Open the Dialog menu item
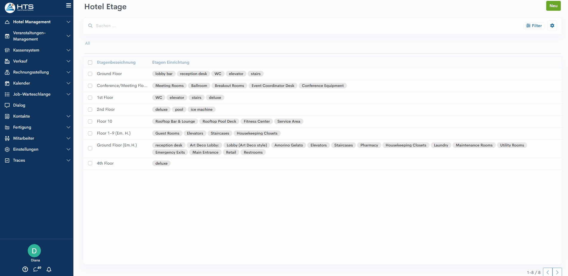This screenshot has height=276, width=568. click(19, 105)
